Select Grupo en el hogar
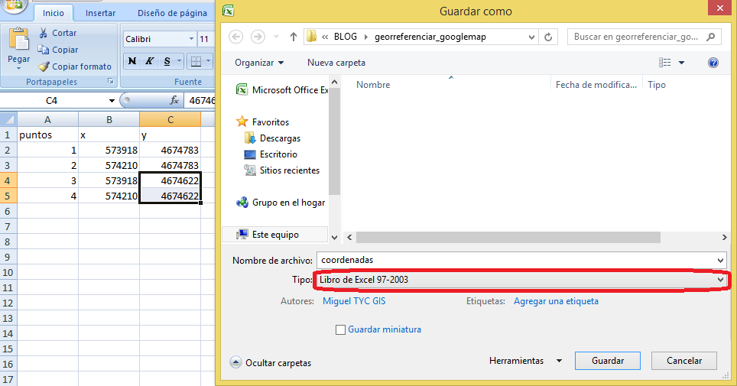The height and width of the screenshot is (386, 737). click(281, 203)
